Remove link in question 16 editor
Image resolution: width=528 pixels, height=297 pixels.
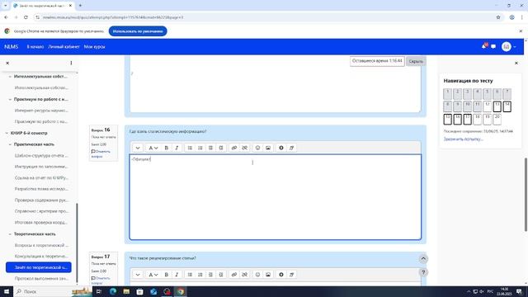(x=244, y=148)
